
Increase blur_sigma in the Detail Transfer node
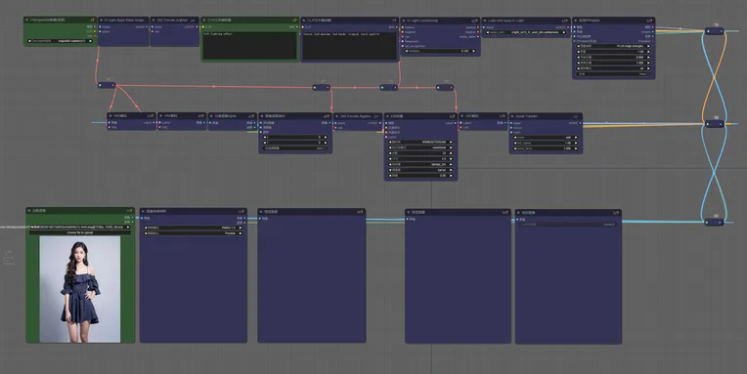[576, 144]
